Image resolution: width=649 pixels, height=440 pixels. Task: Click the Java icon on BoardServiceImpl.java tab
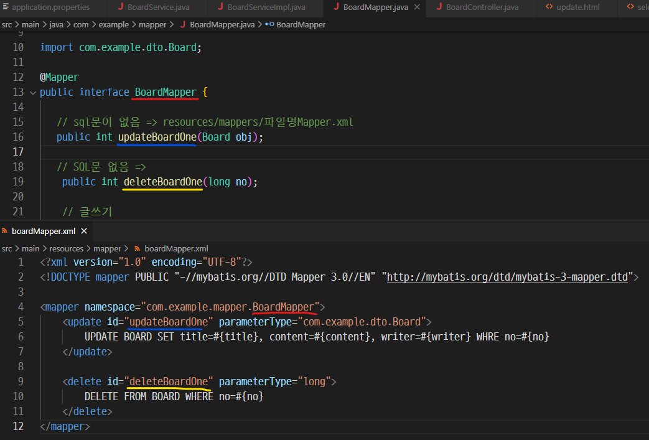221,7
